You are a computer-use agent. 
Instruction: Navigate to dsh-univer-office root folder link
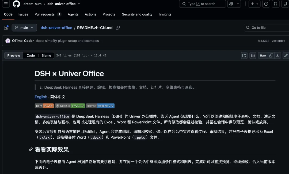(x=56, y=28)
